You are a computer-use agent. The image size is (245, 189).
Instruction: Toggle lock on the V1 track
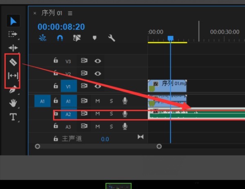[x=56, y=86]
